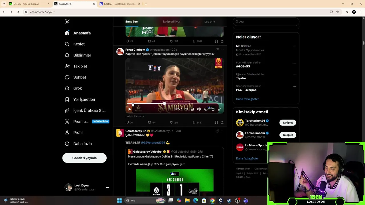The image size is (365, 205).
Task: Click Gönderi yayınla button
Action: pos(84,158)
